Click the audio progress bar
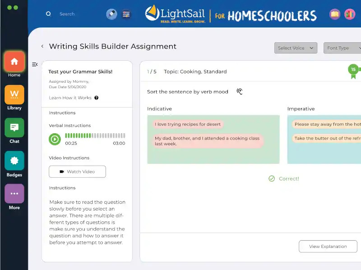Viewport: 361px width, 270px height. coord(95,135)
